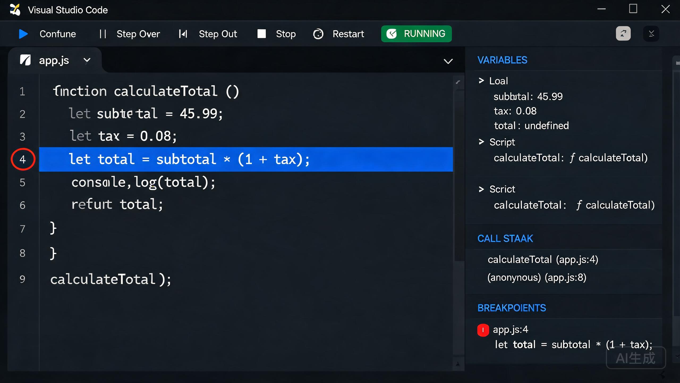The width and height of the screenshot is (680, 383).
Task: Click the Step Out arrow icon
Action: (x=183, y=34)
